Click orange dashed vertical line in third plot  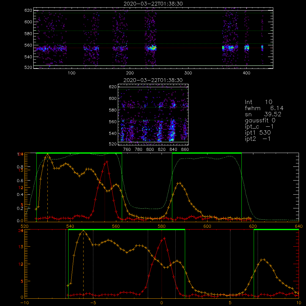[x=48, y=187]
